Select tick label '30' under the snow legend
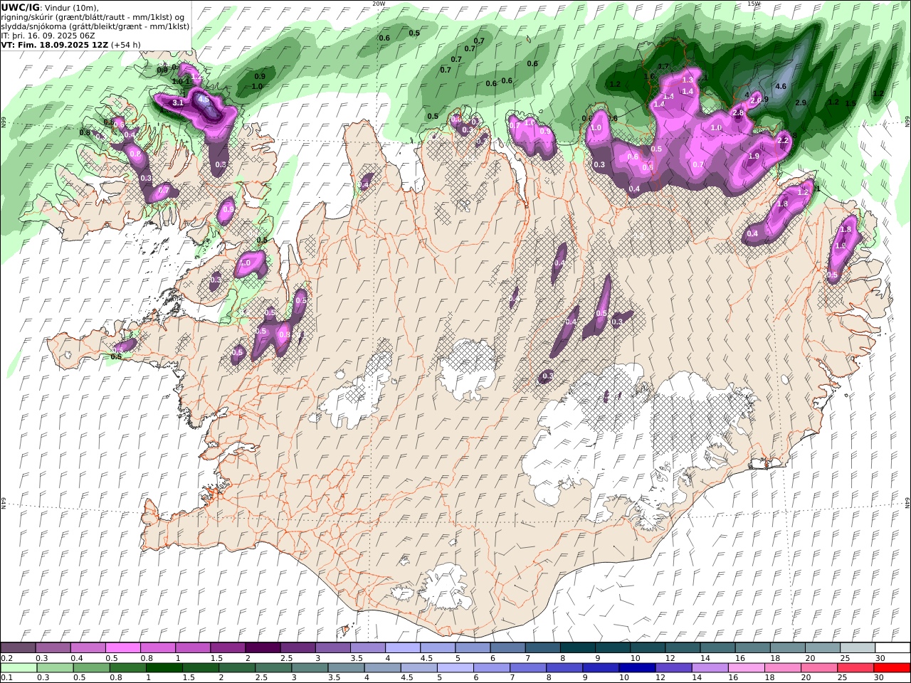The width and height of the screenshot is (911, 683). (x=880, y=658)
